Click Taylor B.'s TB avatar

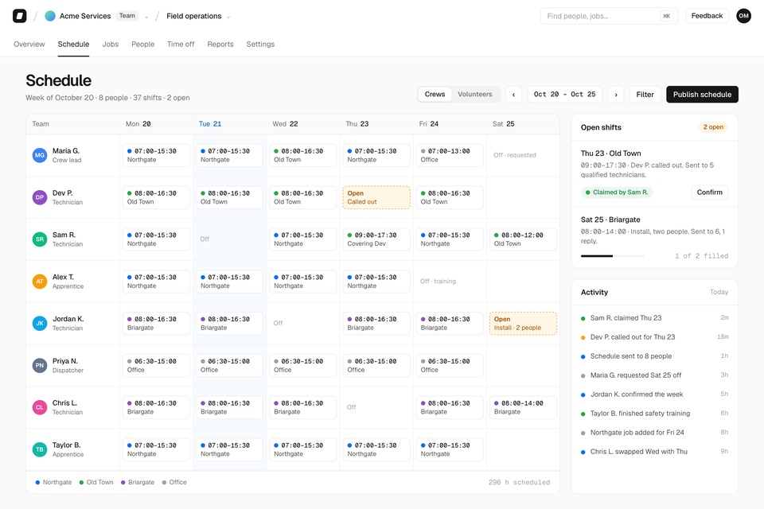(x=40, y=449)
